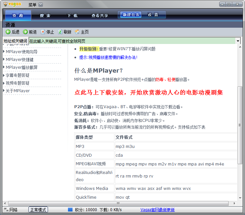
Task: Click the Stop page icon
Action: point(43,32)
